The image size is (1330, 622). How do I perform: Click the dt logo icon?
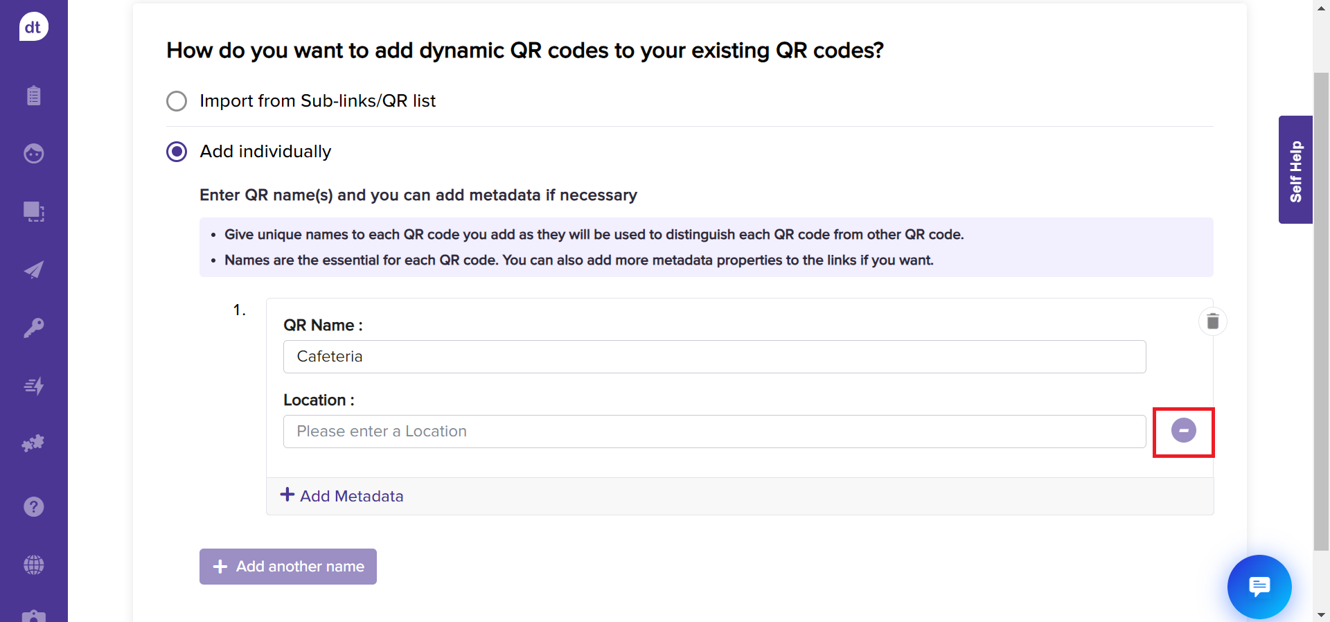[x=33, y=27]
